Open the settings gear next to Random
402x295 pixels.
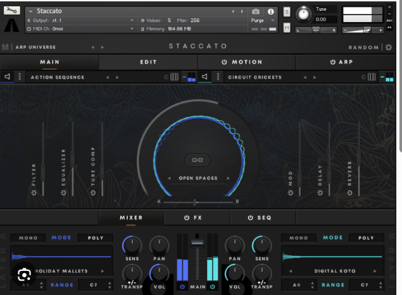click(389, 47)
